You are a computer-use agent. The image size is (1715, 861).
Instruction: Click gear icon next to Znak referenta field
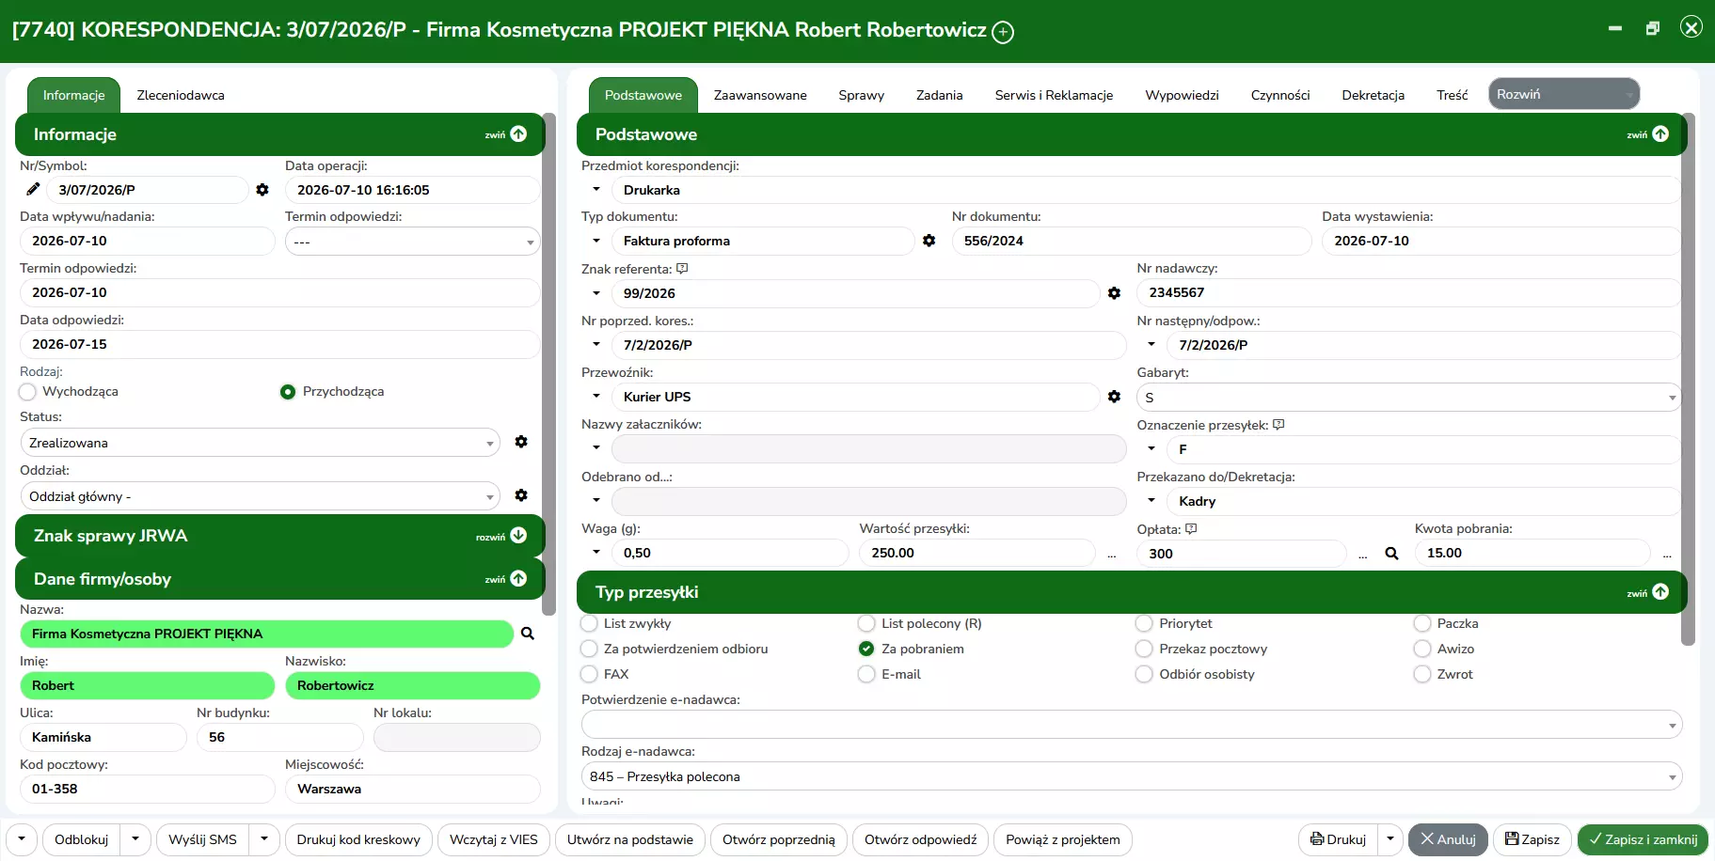coord(1114,293)
